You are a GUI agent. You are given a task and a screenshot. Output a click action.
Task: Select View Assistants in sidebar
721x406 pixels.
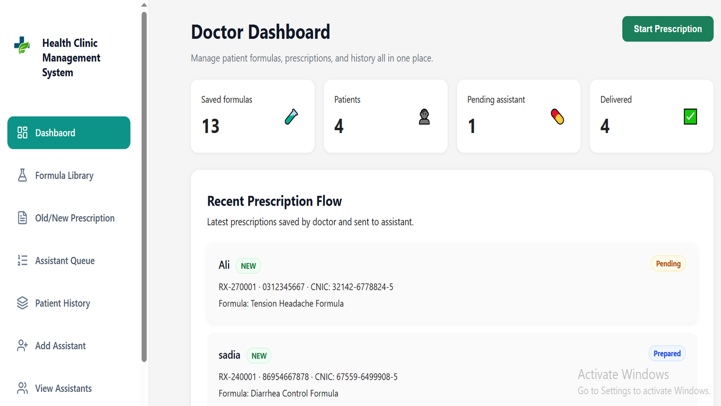point(69,388)
